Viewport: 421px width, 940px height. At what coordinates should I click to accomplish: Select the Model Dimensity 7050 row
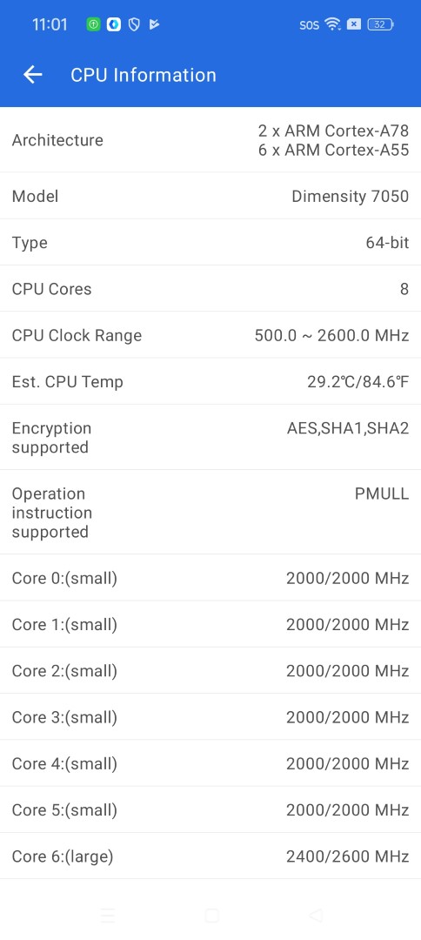click(x=210, y=196)
